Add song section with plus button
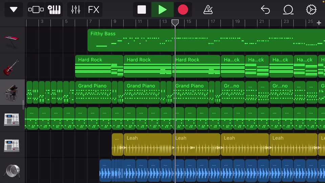The width and height of the screenshot is (325, 183). click(319, 23)
